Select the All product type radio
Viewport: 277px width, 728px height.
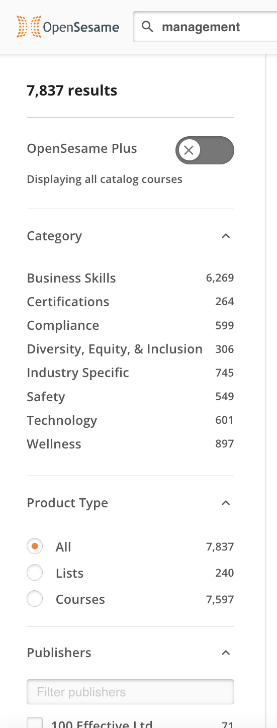[35, 547]
